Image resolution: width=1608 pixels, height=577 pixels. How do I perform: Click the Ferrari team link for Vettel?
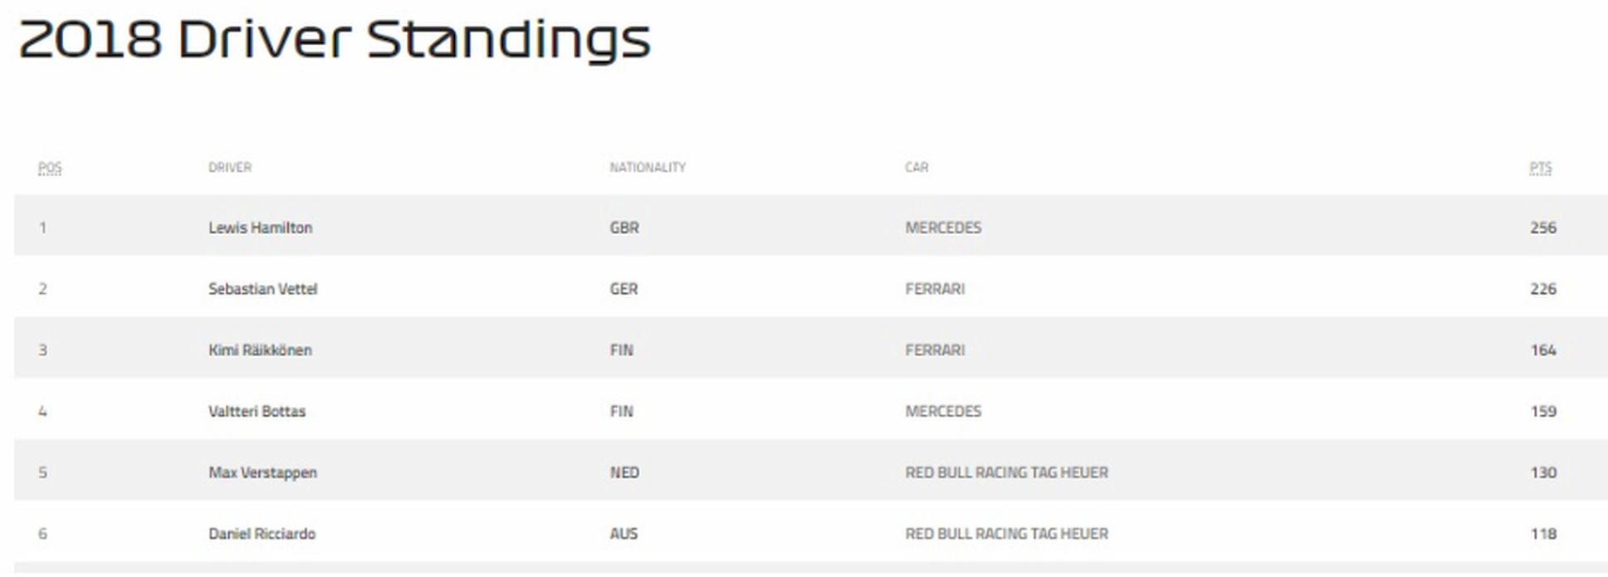click(935, 289)
